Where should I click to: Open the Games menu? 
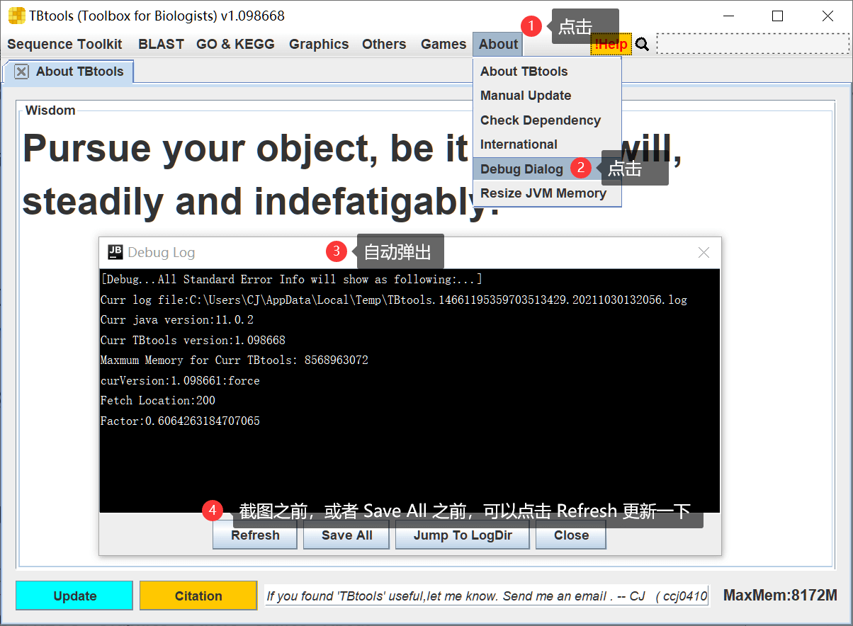444,44
